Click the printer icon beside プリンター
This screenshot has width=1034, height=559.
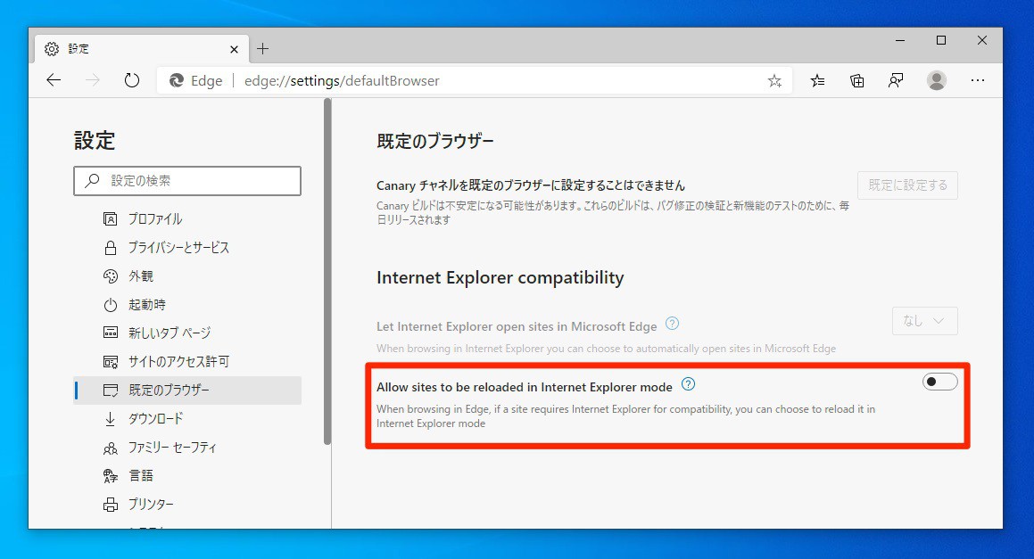(x=110, y=505)
